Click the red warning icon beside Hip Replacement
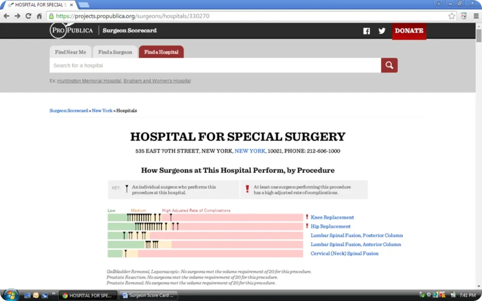Viewport: 482px width, 301px height. pos(307,226)
